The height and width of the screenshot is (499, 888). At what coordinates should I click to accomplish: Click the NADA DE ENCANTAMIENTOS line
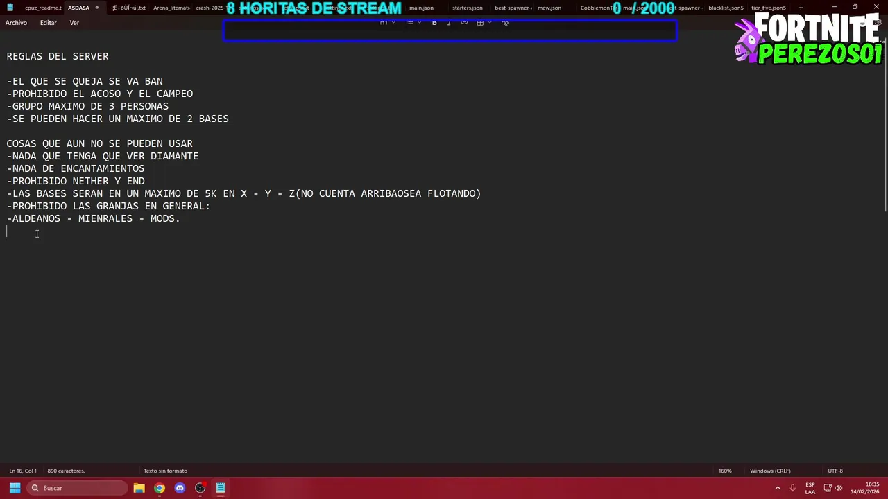(76, 168)
